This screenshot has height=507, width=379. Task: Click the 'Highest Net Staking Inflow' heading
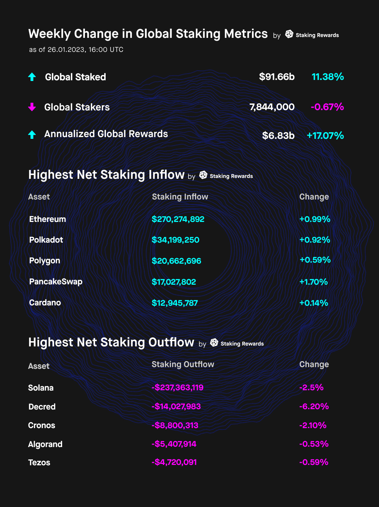point(106,175)
